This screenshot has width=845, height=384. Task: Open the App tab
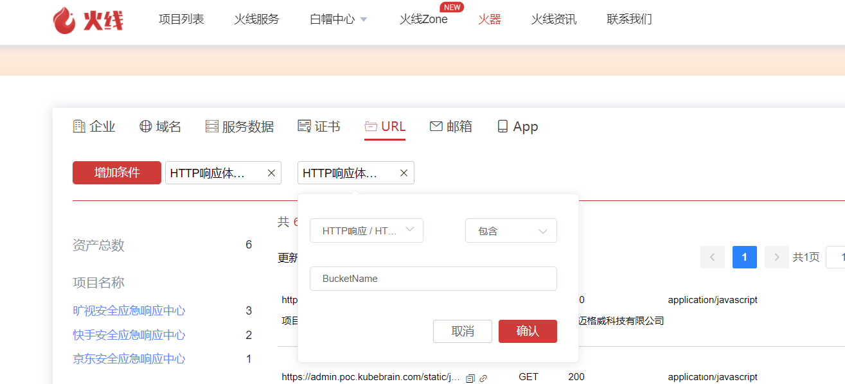coord(518,127)
